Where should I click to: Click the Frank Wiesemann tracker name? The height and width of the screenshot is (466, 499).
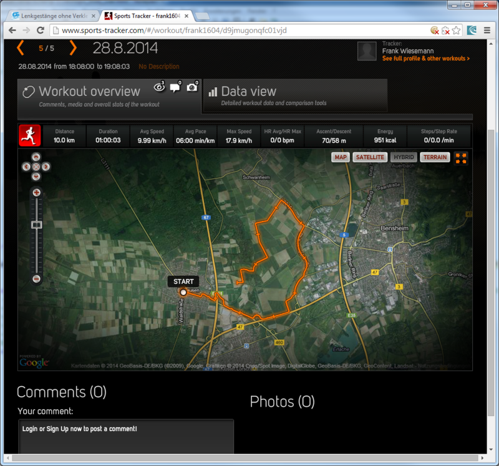click(x=408, y=51)
